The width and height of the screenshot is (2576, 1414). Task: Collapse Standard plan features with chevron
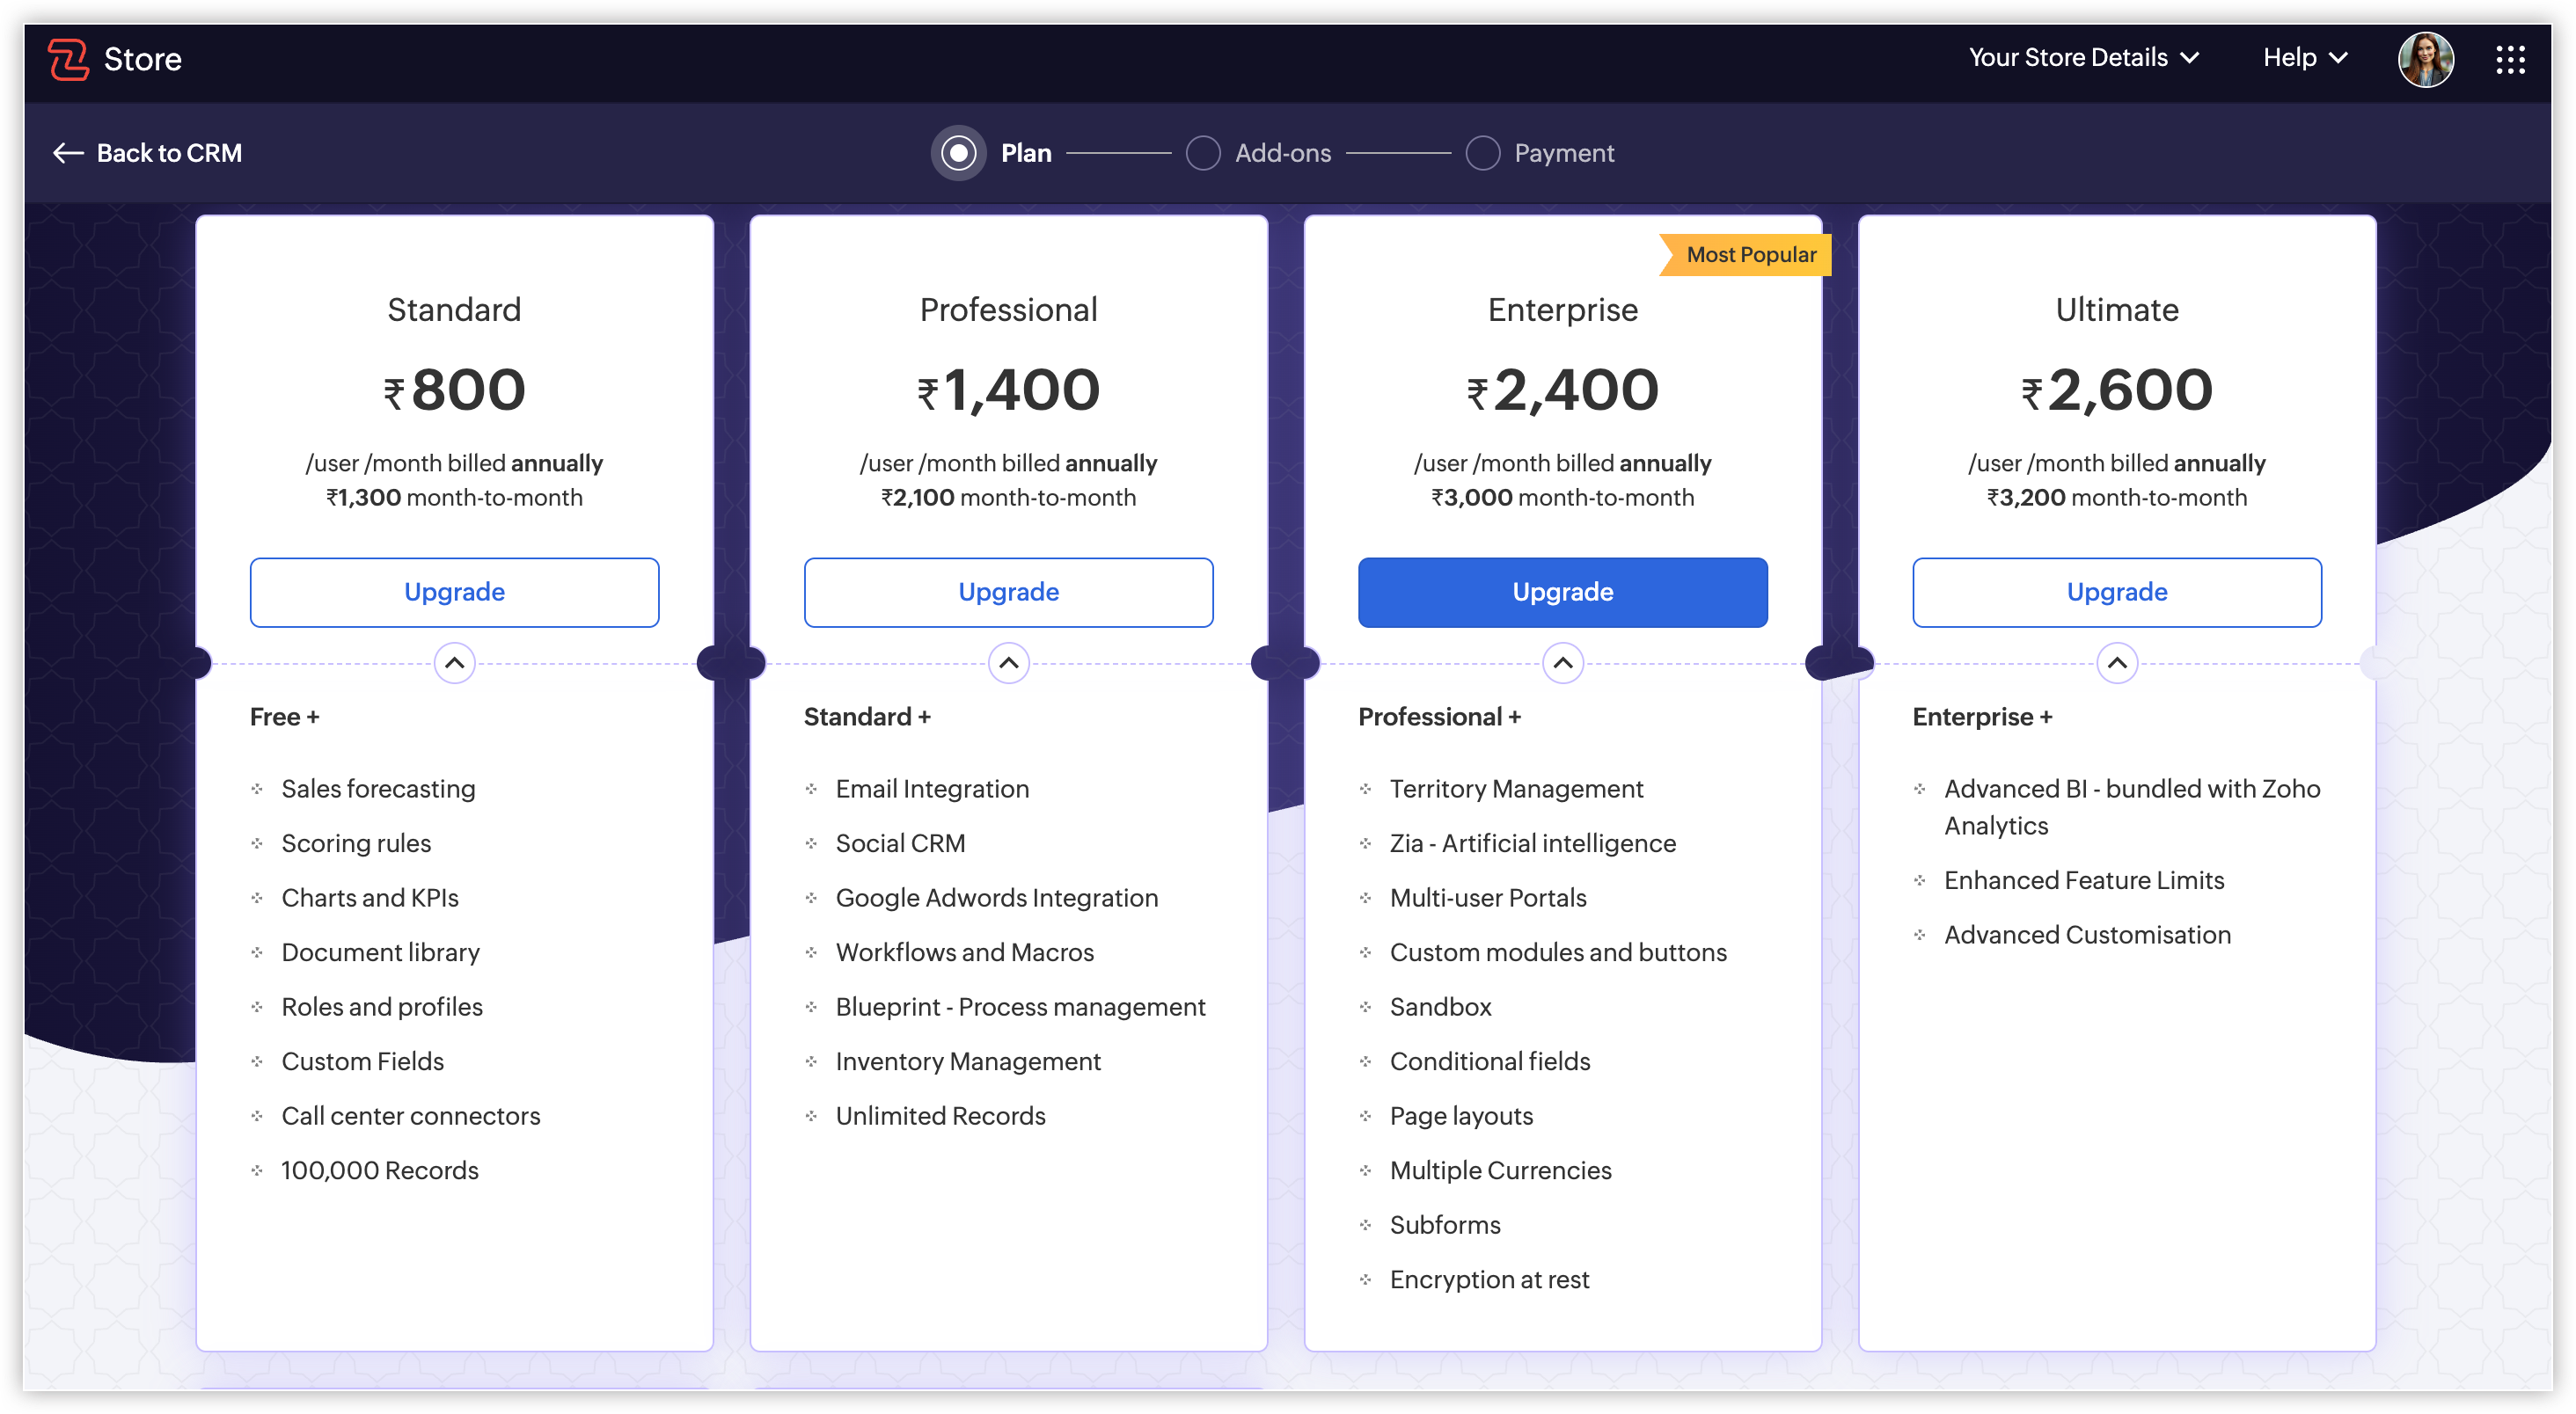tap(454, 662)
